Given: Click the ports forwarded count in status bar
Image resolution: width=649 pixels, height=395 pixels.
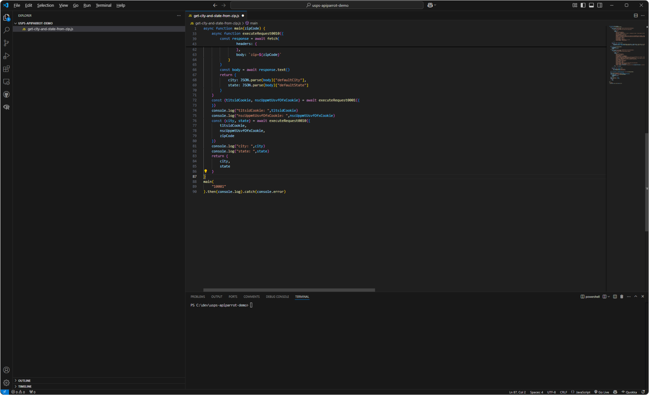Looking at the screenshot, I should 32,392.
